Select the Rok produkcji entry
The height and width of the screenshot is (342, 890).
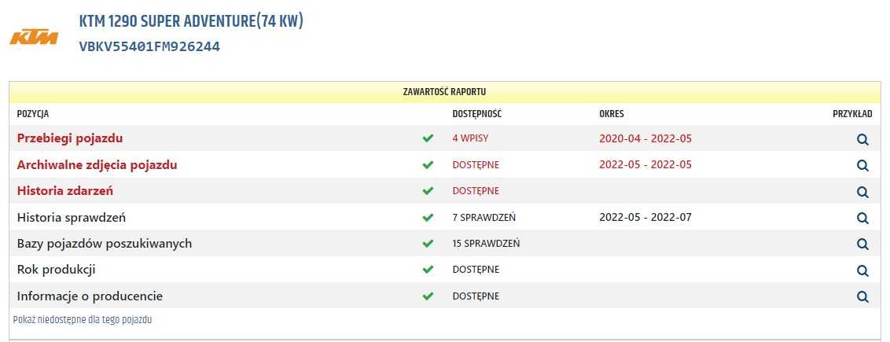tap(56, 270)
